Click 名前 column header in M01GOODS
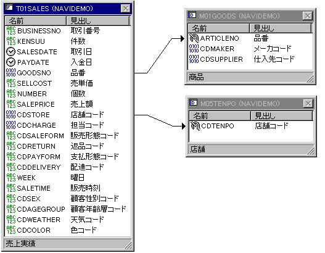This screenshot has height=253, width=325. (218, 28)
